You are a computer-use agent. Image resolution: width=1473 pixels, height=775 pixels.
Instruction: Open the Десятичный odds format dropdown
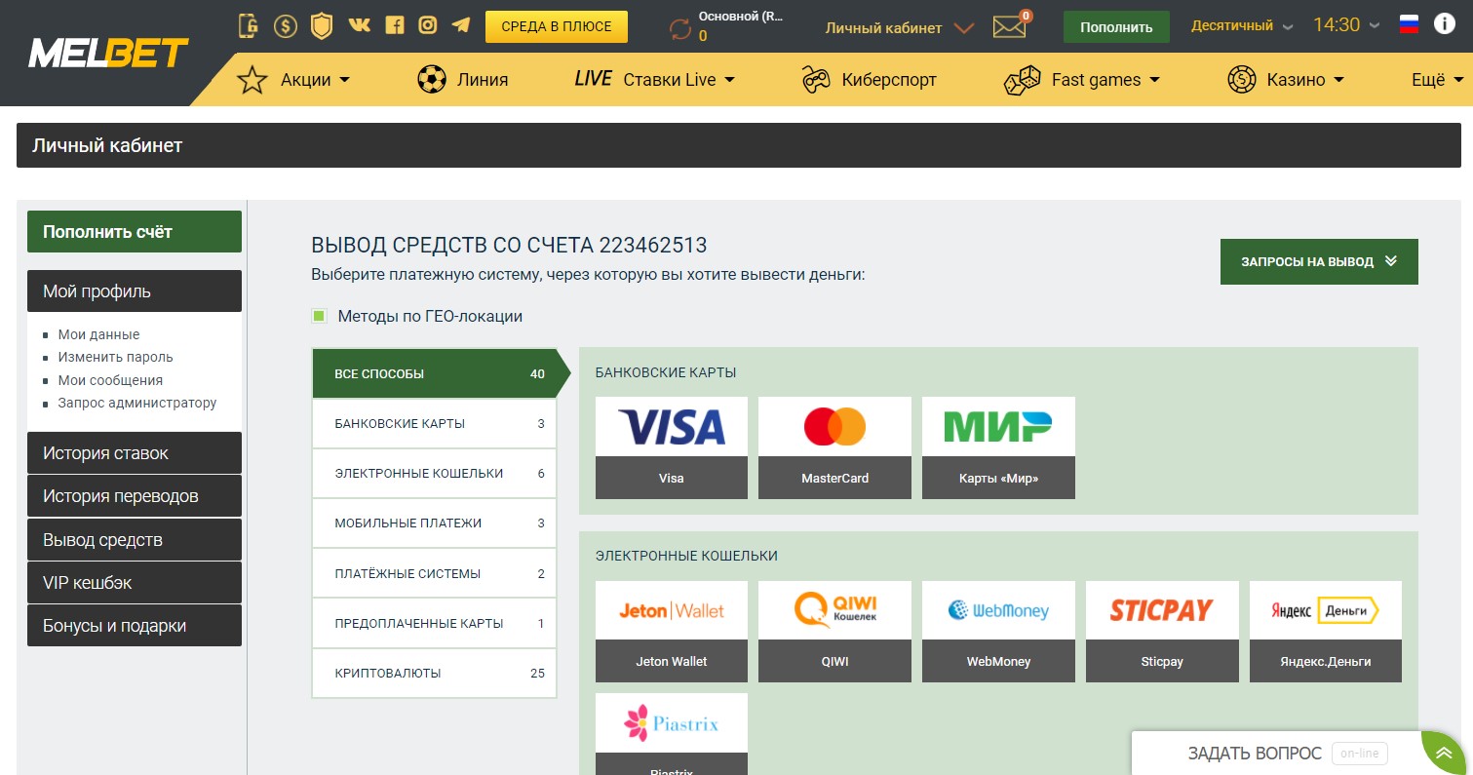point(1243,26)
